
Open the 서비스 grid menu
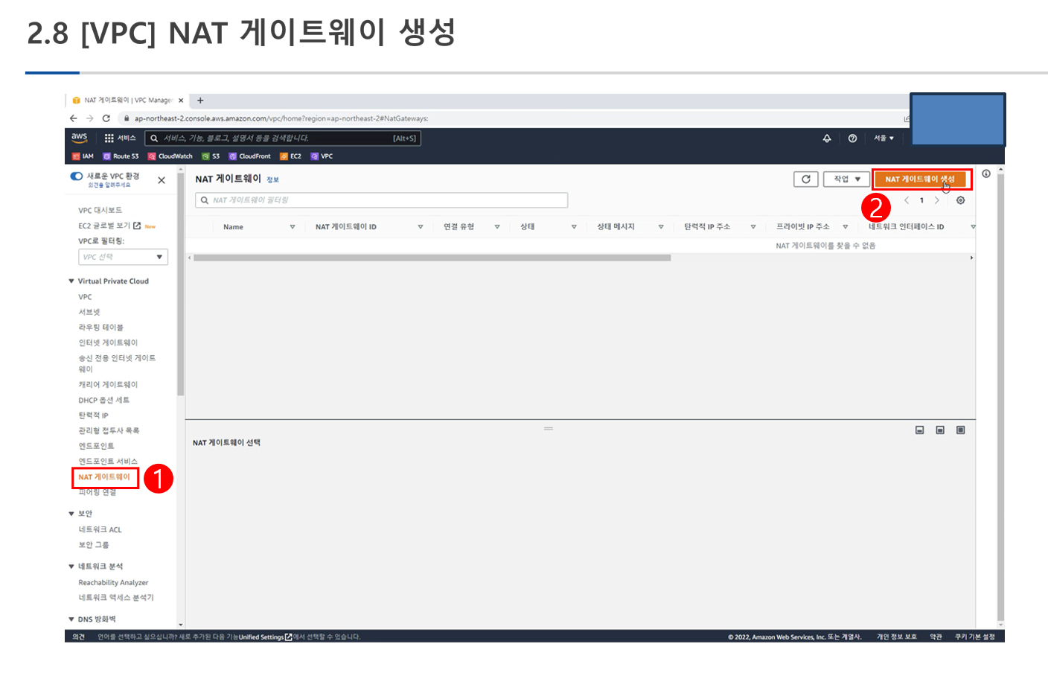pyautogui.click(x=120, y=138)
